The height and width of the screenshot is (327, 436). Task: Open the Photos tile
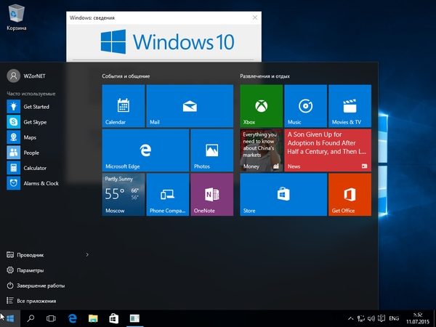212,150
